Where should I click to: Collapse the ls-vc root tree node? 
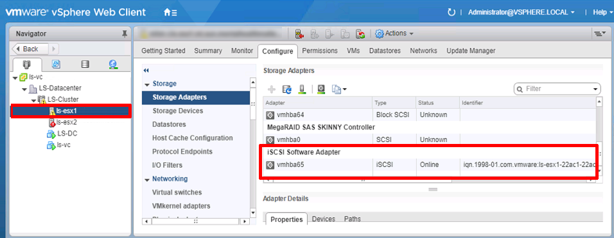coord(15,77)
